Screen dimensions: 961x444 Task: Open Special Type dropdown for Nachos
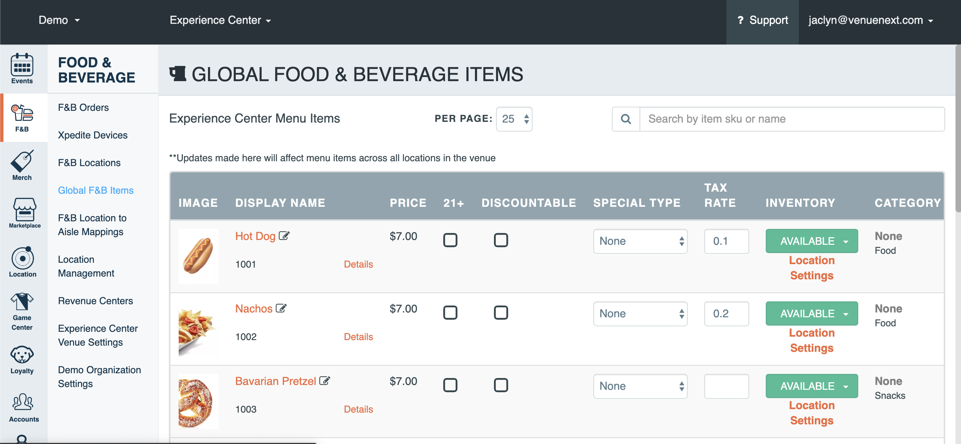(x=640, y=314)
